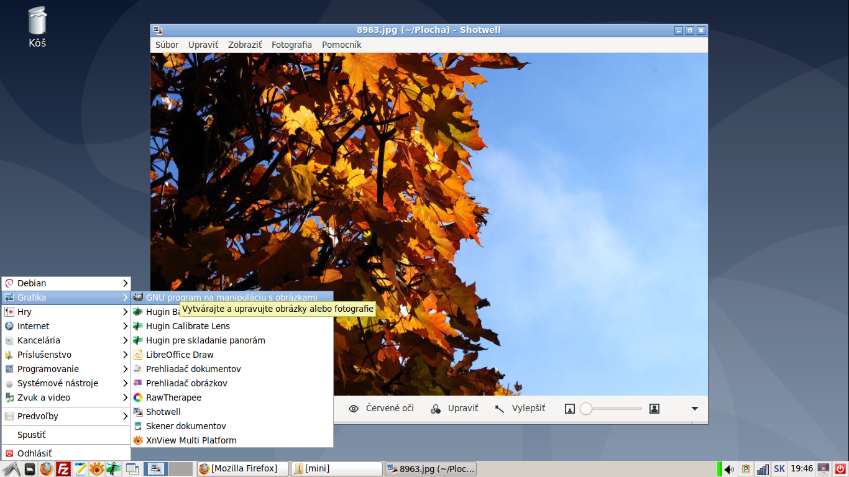Open the Fotografia menu
The height and width of the screenshot is (477, 849).
(x=291, y=45)
